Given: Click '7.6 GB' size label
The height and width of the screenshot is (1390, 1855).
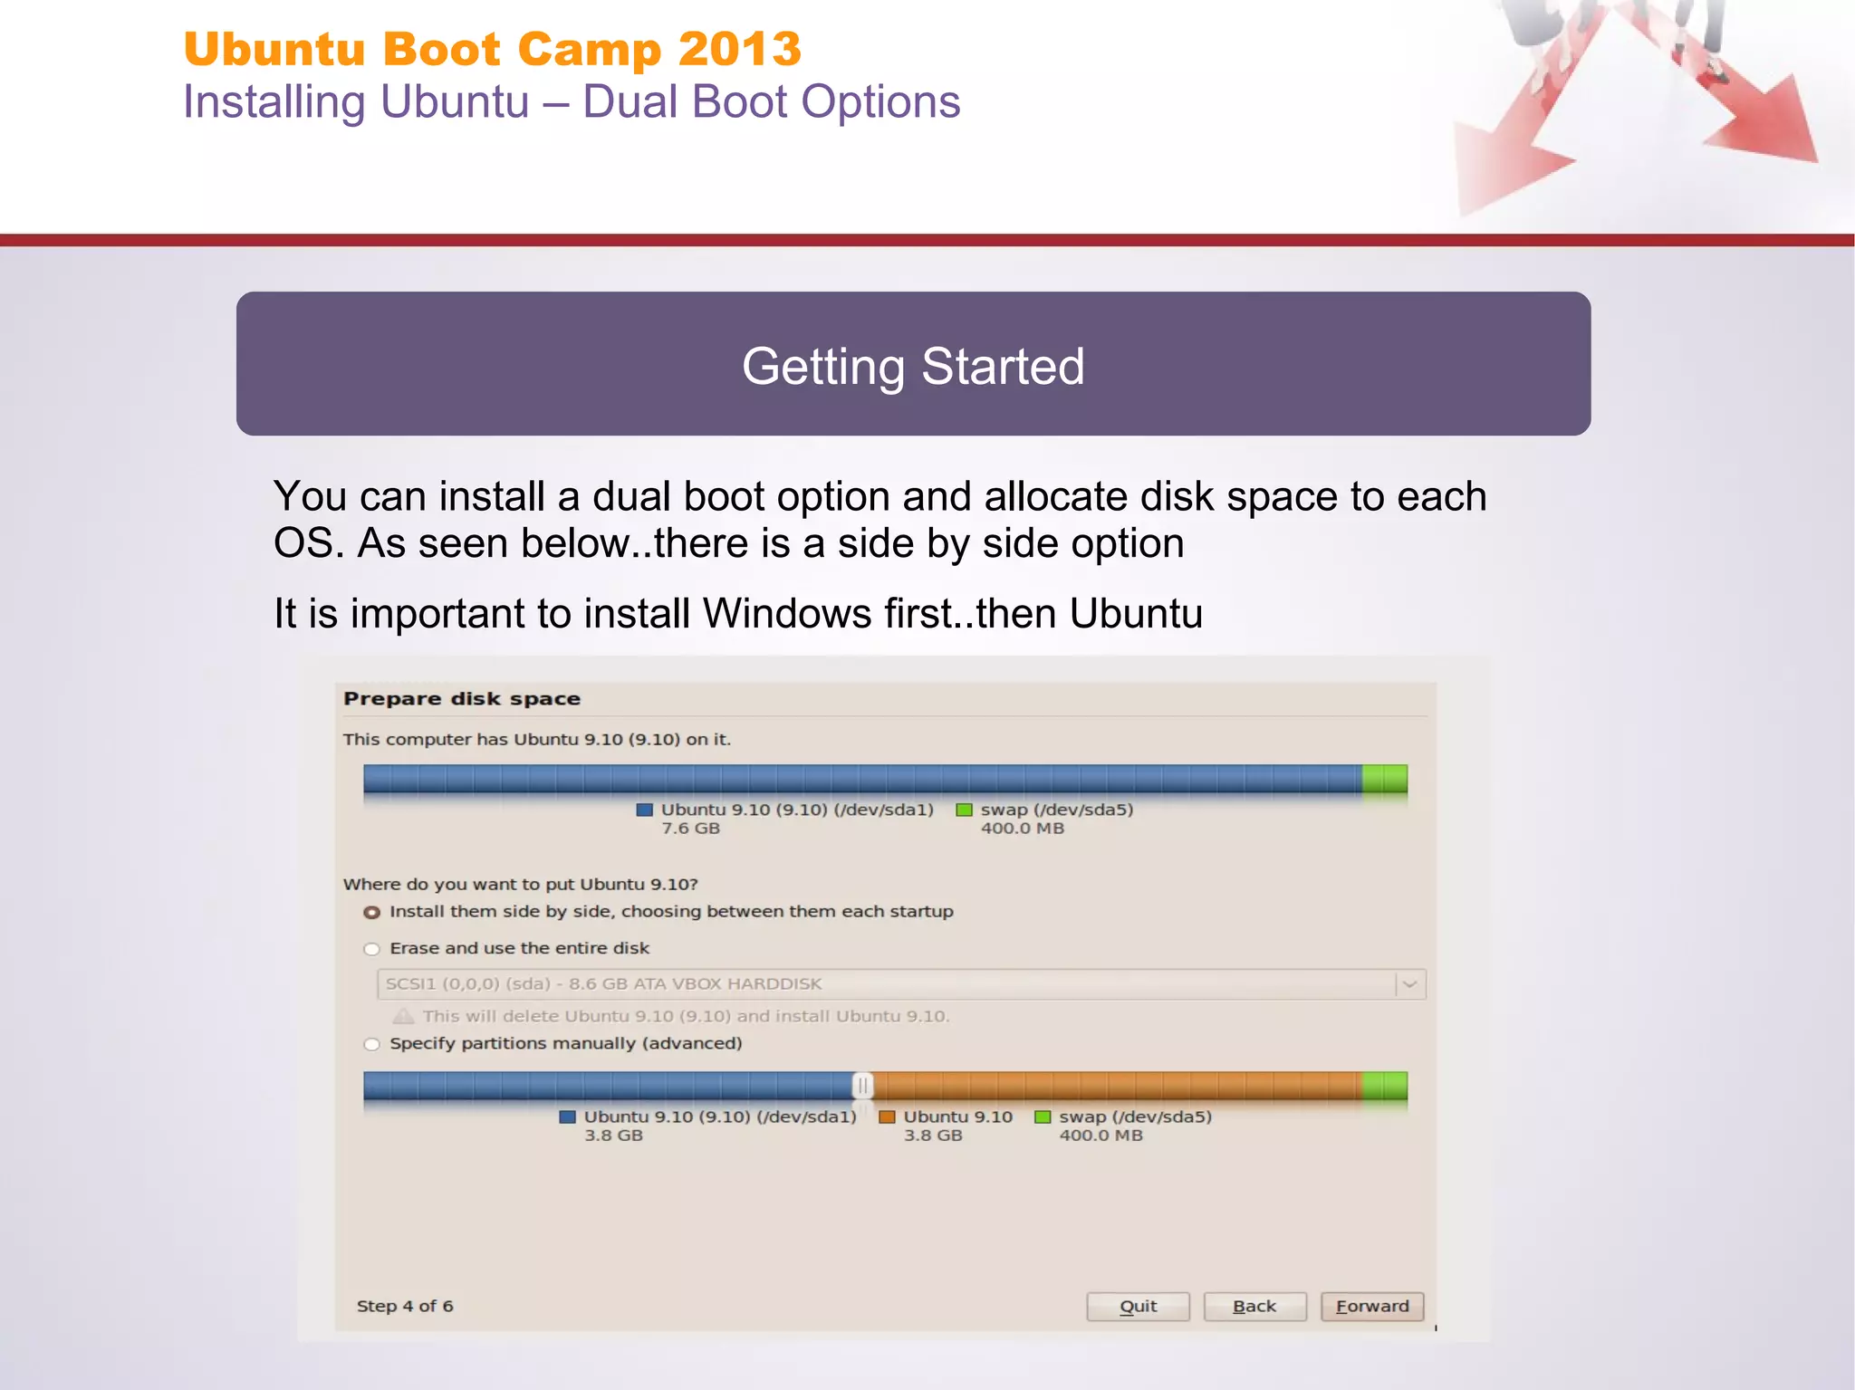Looking at the screenshot, I should pyautogui.click(x=690, y=829).
